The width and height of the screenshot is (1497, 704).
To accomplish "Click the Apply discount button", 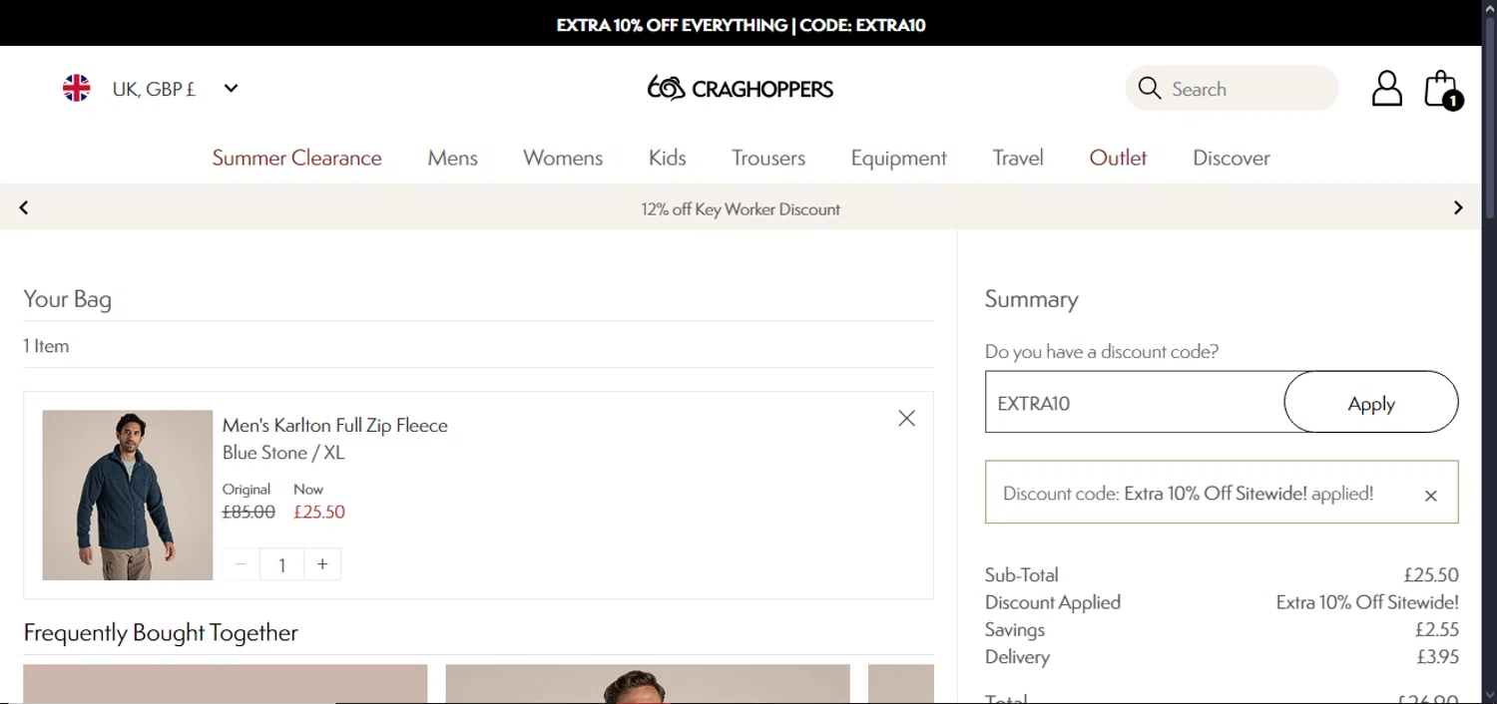I will [x=1370, y=403].
